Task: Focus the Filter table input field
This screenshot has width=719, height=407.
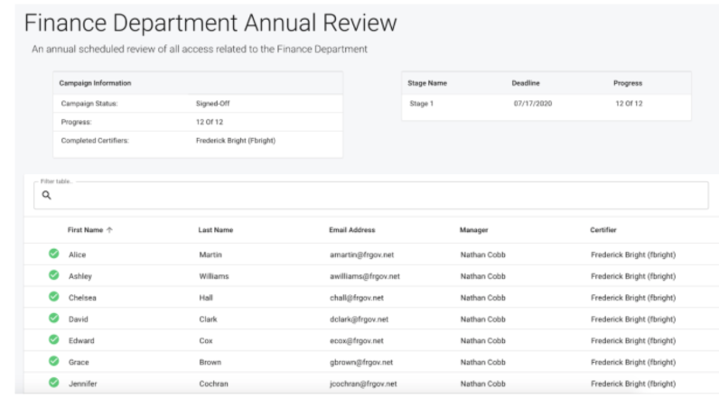Action: point(361,196)
